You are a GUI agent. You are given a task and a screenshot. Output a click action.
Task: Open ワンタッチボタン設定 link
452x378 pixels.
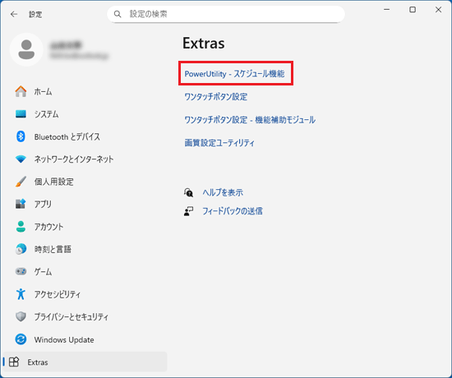tap(216, 97)
